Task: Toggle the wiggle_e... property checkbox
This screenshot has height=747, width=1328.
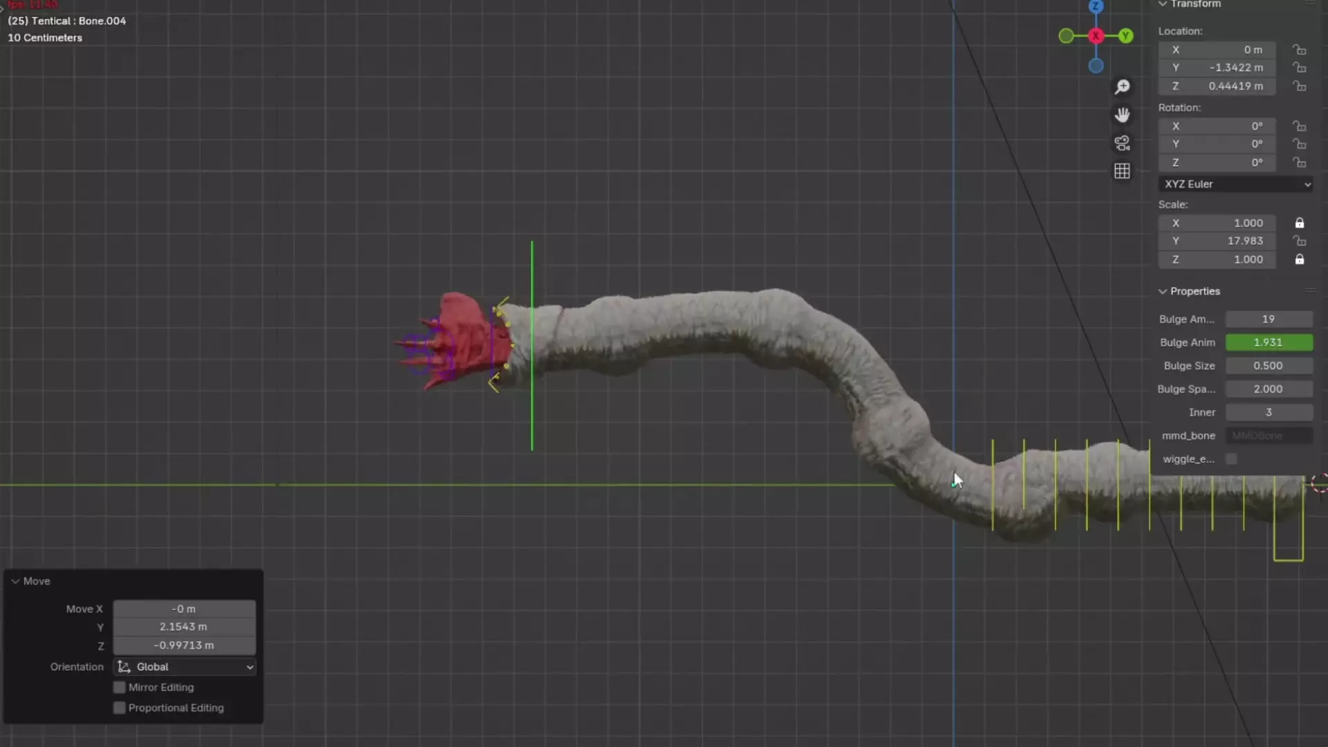Action: click(1231, 459)
